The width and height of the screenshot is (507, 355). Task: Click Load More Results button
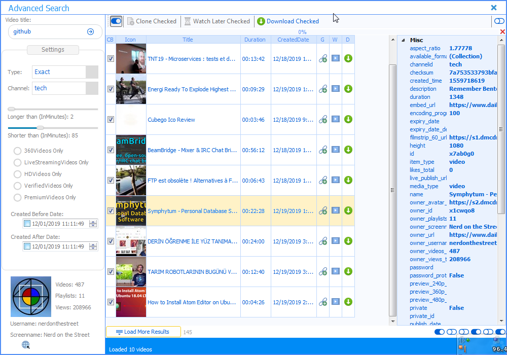[x=143, y=332]
